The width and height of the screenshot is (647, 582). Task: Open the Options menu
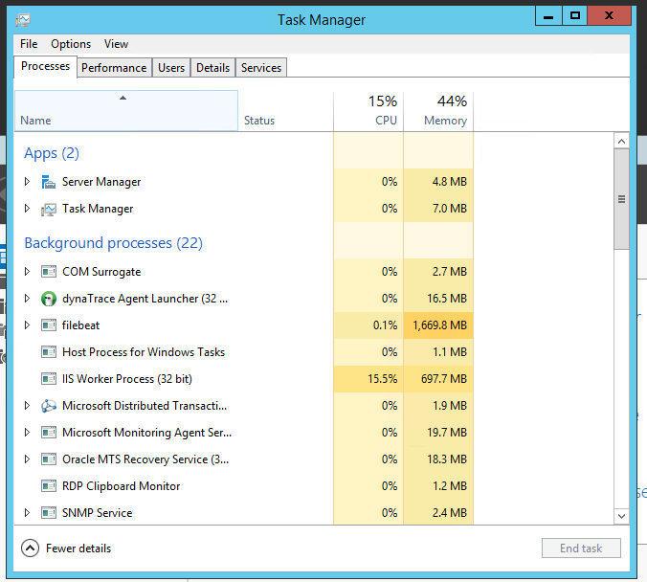pos(71,44)
